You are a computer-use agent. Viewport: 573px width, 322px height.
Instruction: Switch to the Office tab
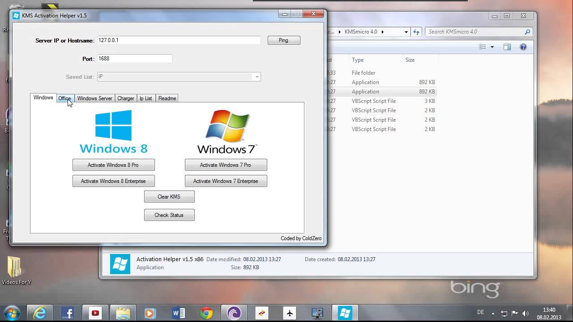click(64, 98)
